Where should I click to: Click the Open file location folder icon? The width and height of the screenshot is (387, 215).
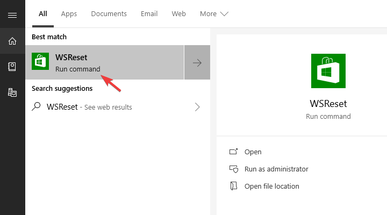click(x=233, y=186)
